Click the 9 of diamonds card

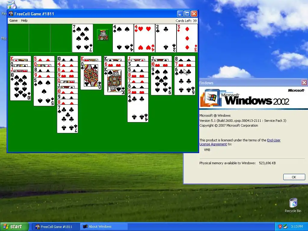coord(44,75)
